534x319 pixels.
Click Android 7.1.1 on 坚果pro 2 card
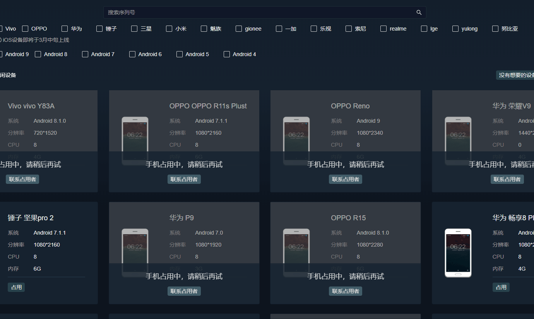tap(50, 233)
